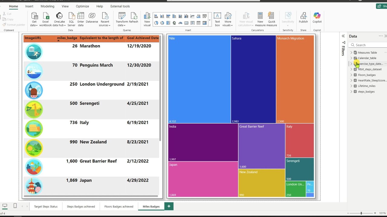Add a new report page
Image resolution: width=387 pixels, height=217 pixels.
[x=169, y=206]
